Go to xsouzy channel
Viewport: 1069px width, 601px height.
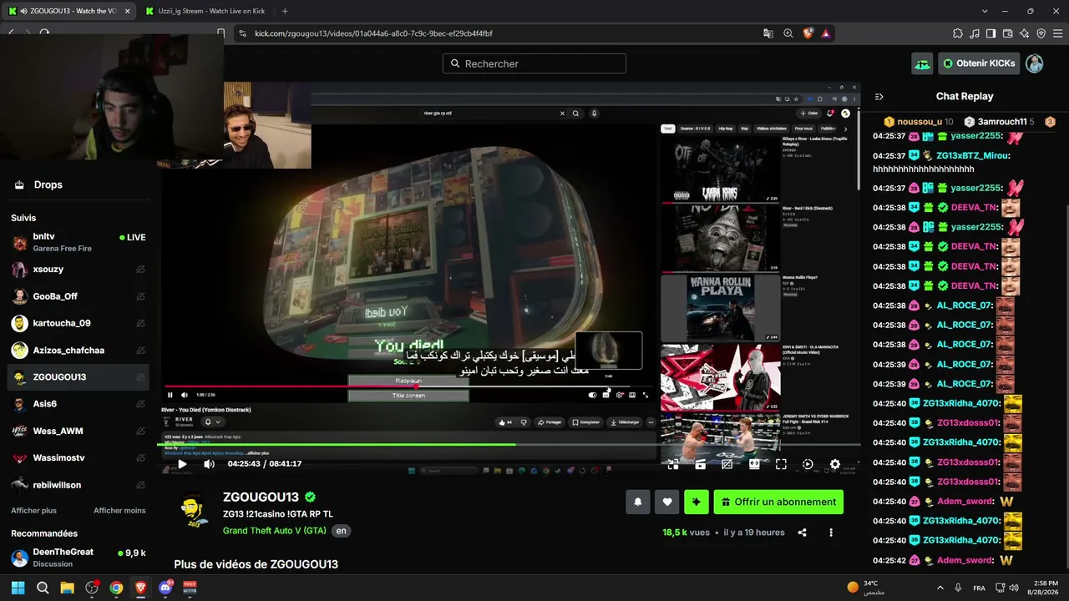(79, 270)
